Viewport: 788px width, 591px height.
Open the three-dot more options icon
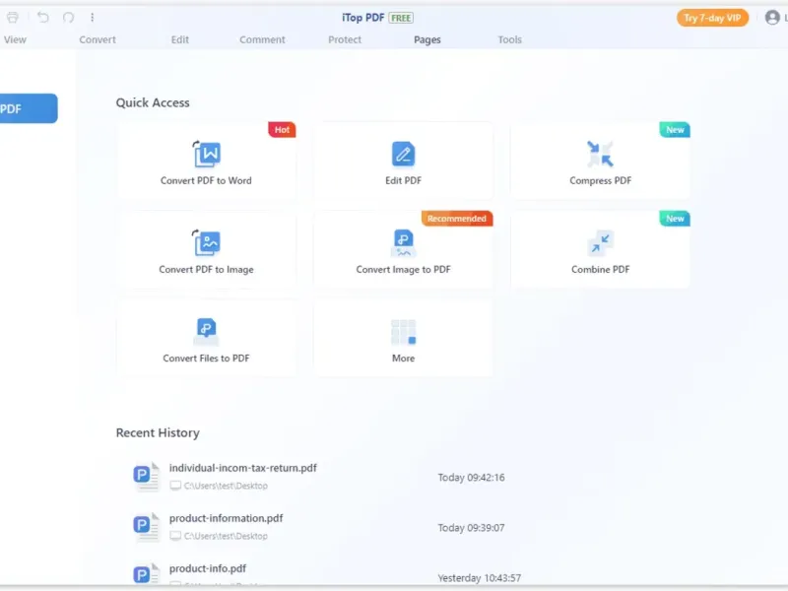point(92,18)
